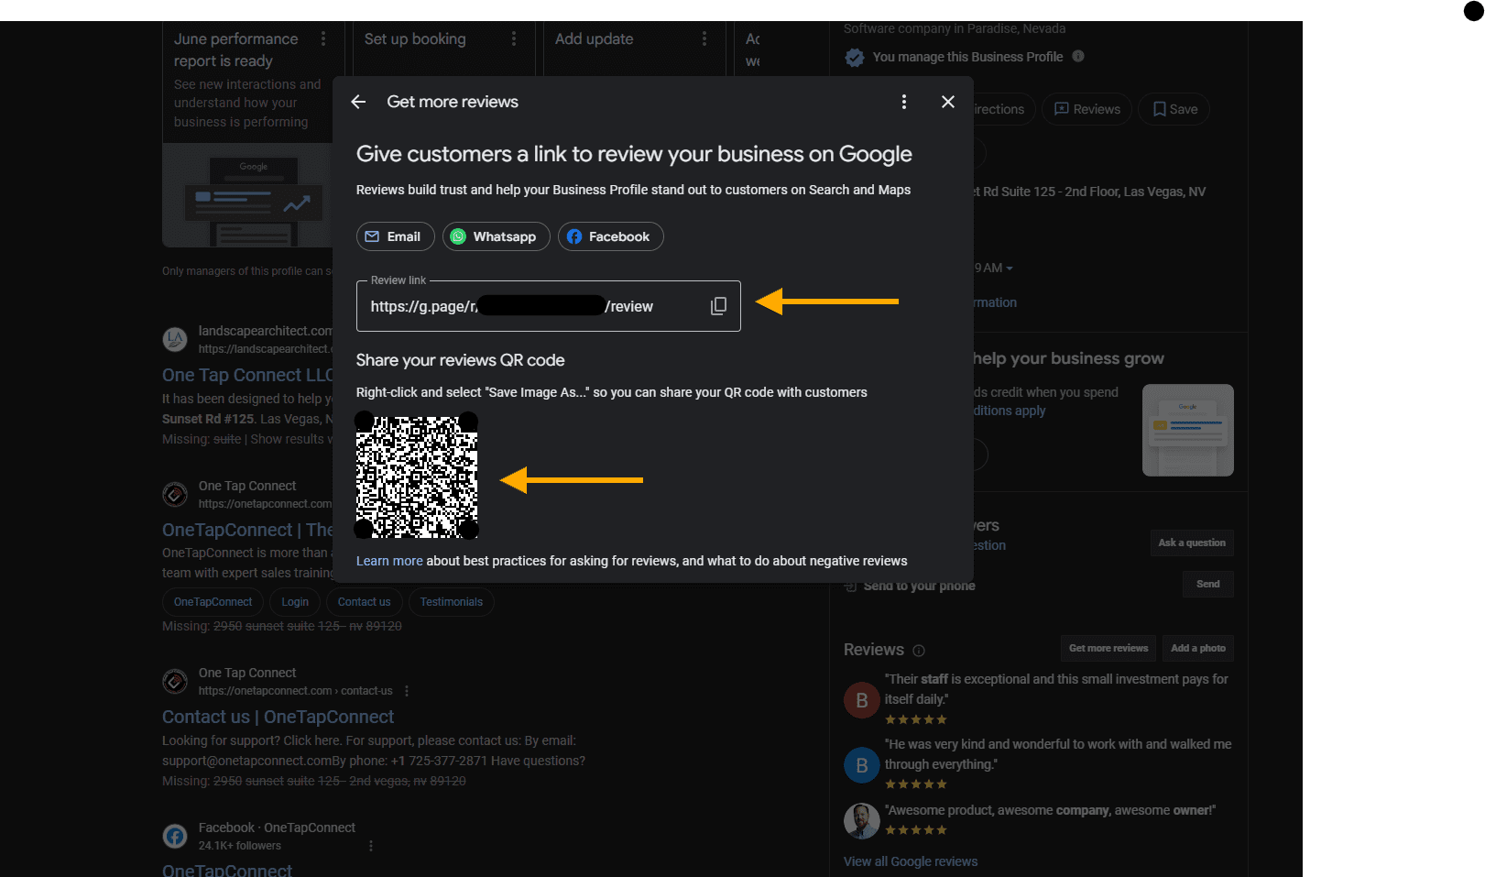Click the One Tap Connect favicon above OneTapConnect | The
Screen dimensions: 1485x877
pos(175,495)
